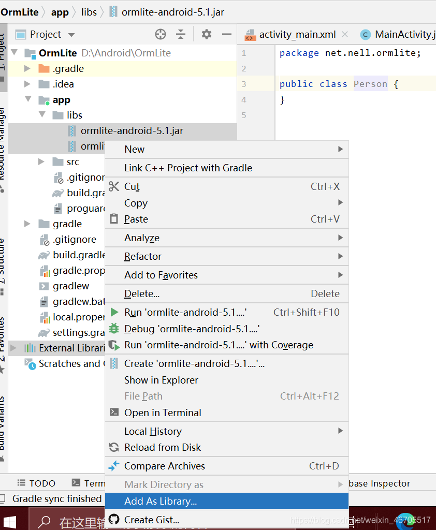Click line number 3 in gutter
Viewport: 436px width, 530px height.
point(244,84)
